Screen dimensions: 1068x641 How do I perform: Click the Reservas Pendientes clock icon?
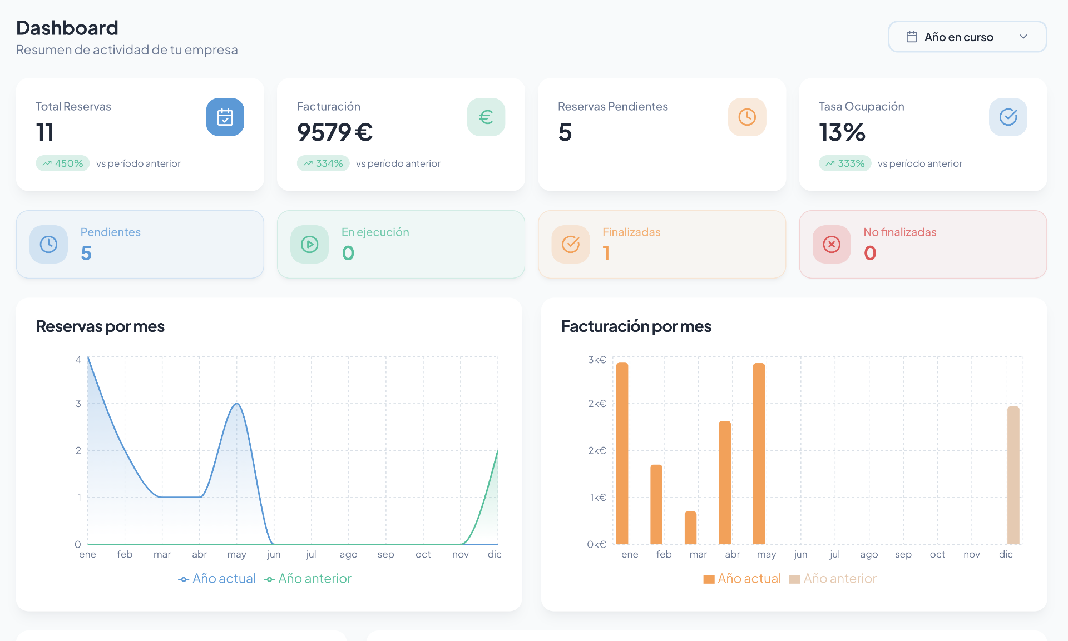point(746,117)
